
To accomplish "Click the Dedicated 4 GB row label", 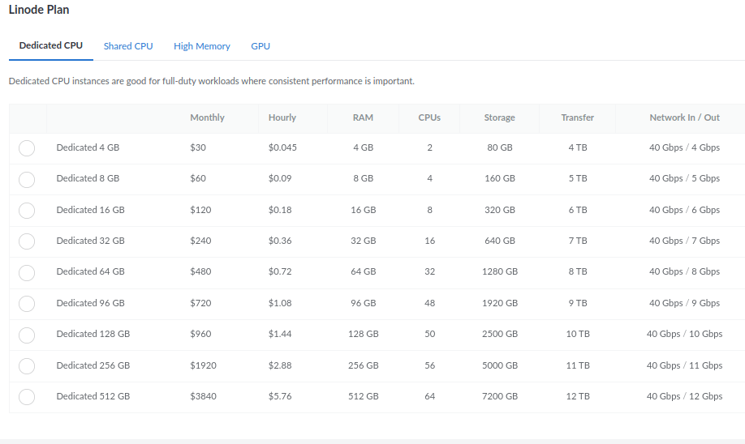I will tap(88, 147).
